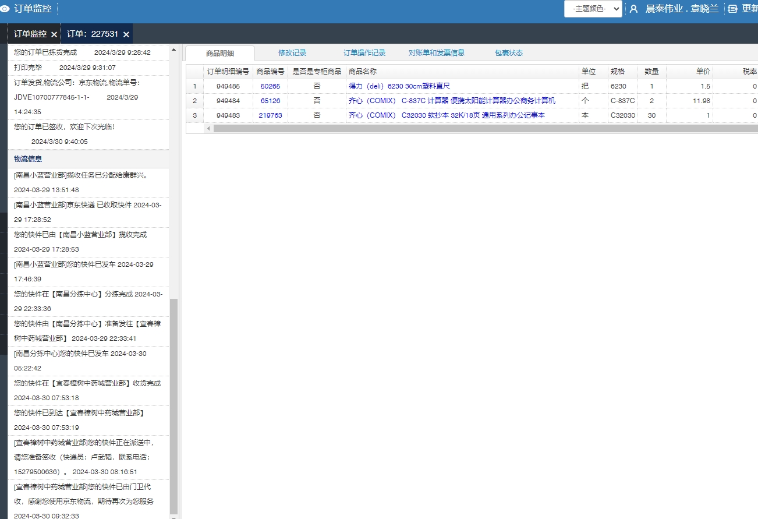Click the 数量 column header
Screen dimensions: 758x519
[651, 72]
